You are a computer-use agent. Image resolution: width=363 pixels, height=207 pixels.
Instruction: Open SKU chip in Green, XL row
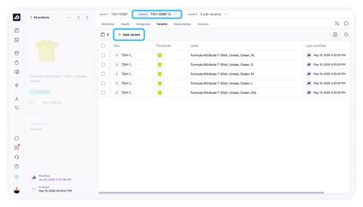[x=125, y=55]
